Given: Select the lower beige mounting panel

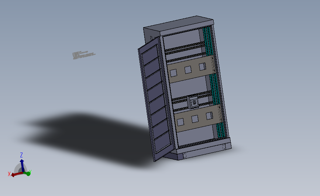Looking at the screenshot, I should pos(198,118).
